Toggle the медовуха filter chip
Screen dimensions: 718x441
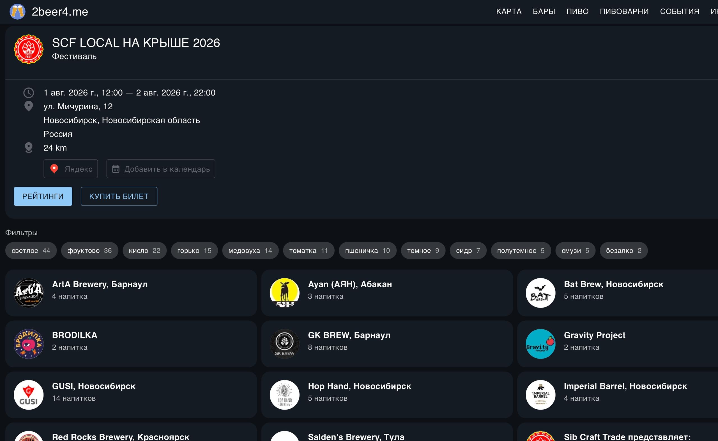tap(250, 251)
